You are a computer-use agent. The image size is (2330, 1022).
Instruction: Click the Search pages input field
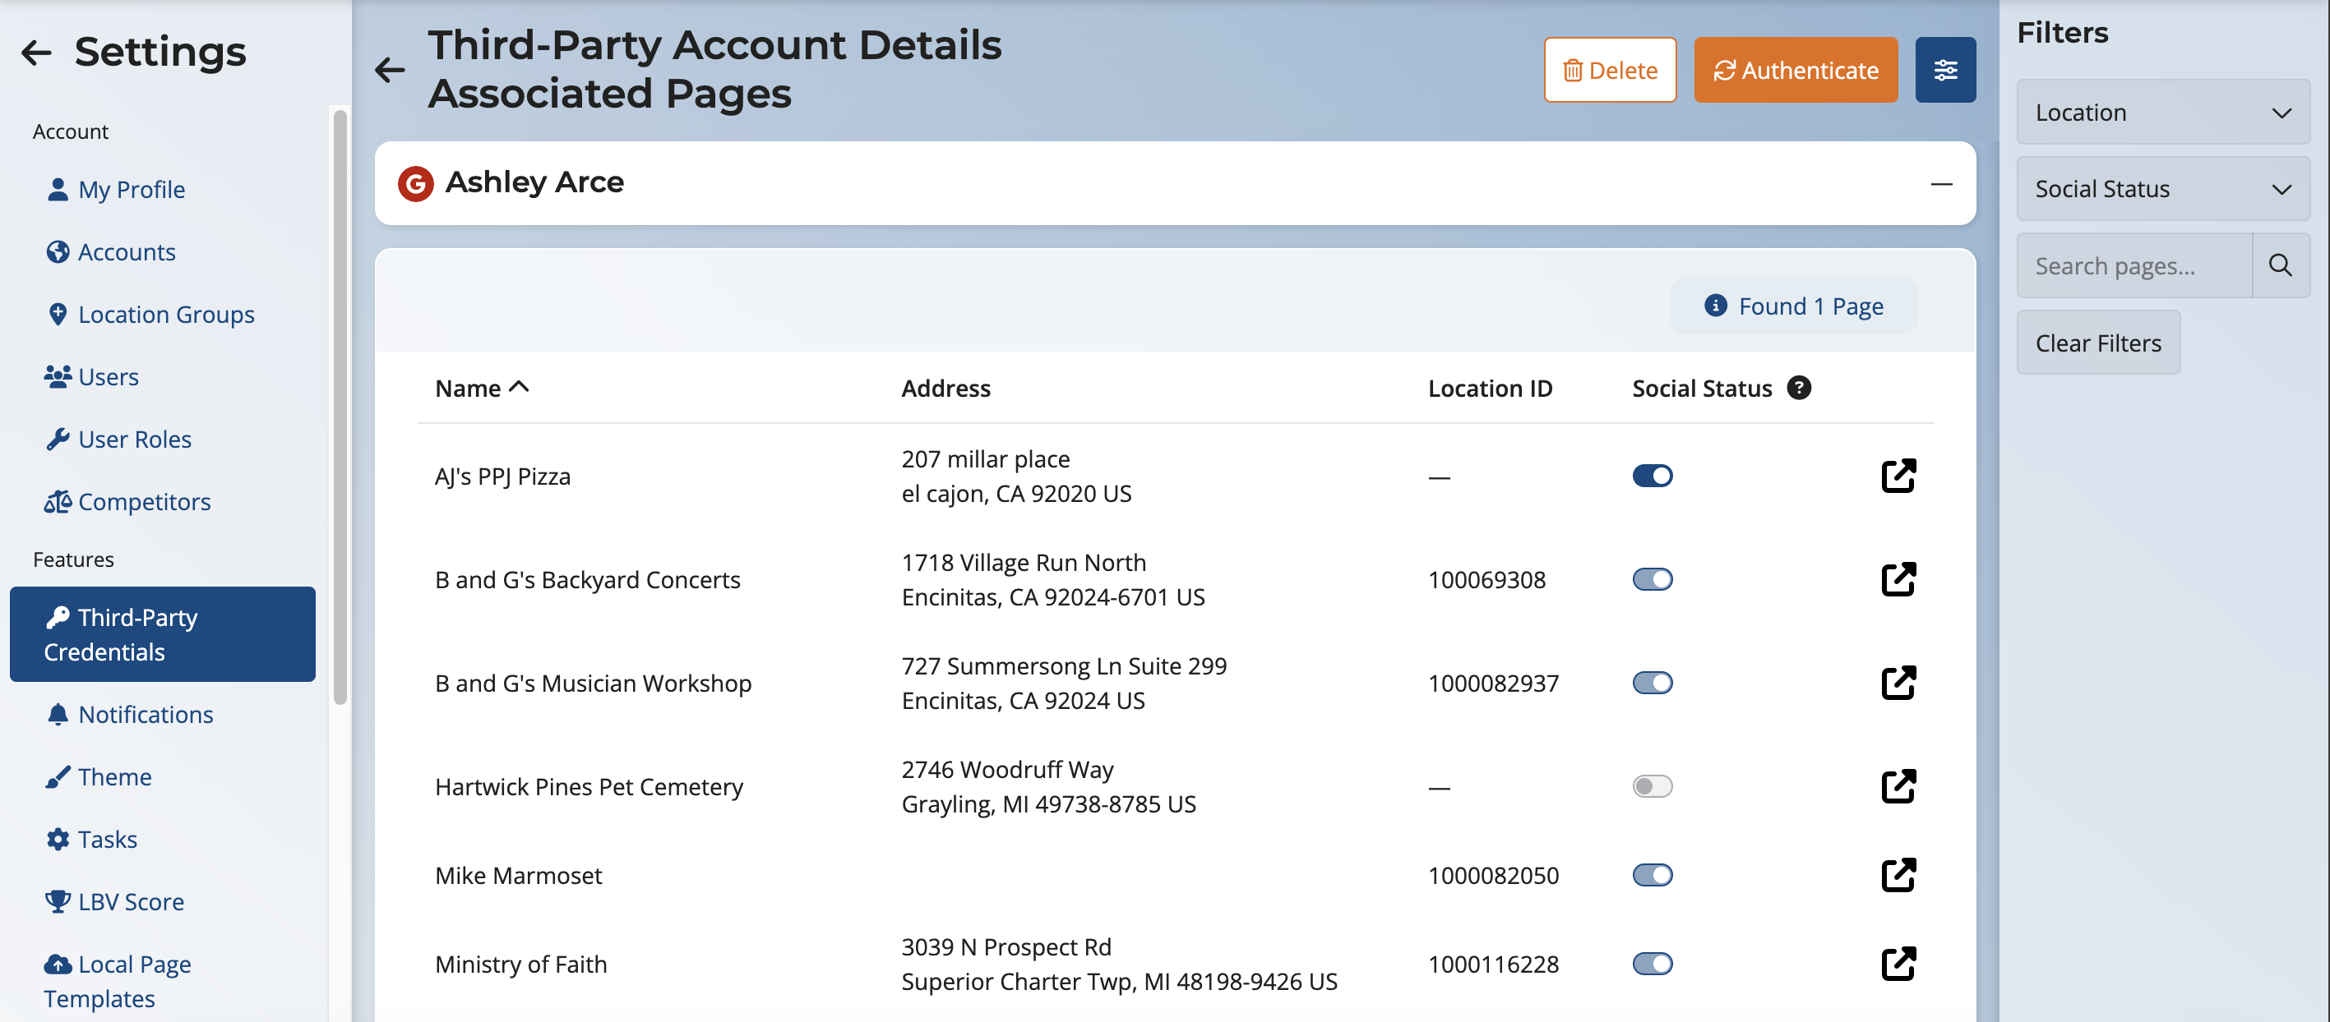2133,265
